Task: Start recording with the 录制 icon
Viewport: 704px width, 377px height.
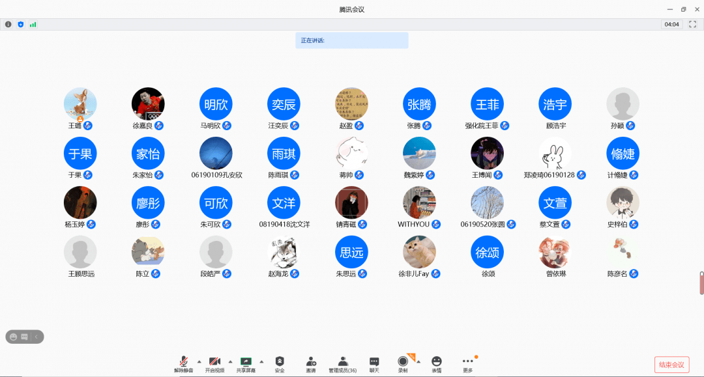Action: point(403,362)
